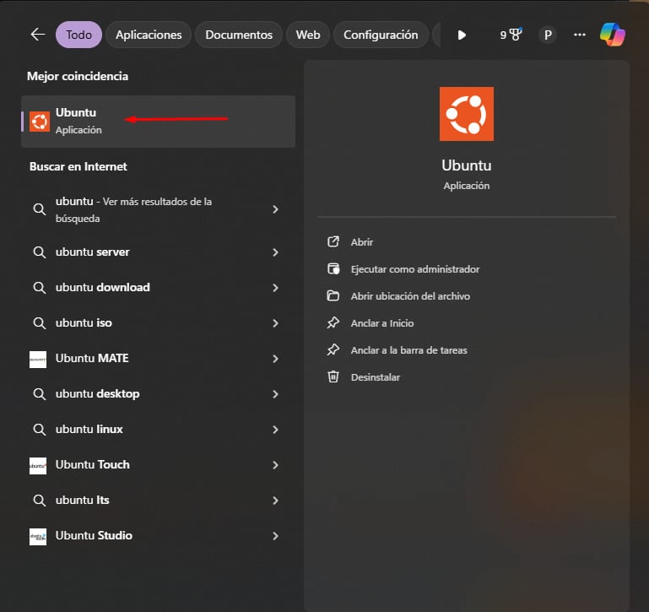The image size is (649, 612).
Task: Launch the Copilot icon
Action: point(613,35)
